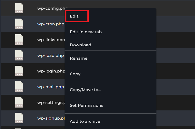
Task: Click the wp-config.php file icon
Action: tap(19, 8)
